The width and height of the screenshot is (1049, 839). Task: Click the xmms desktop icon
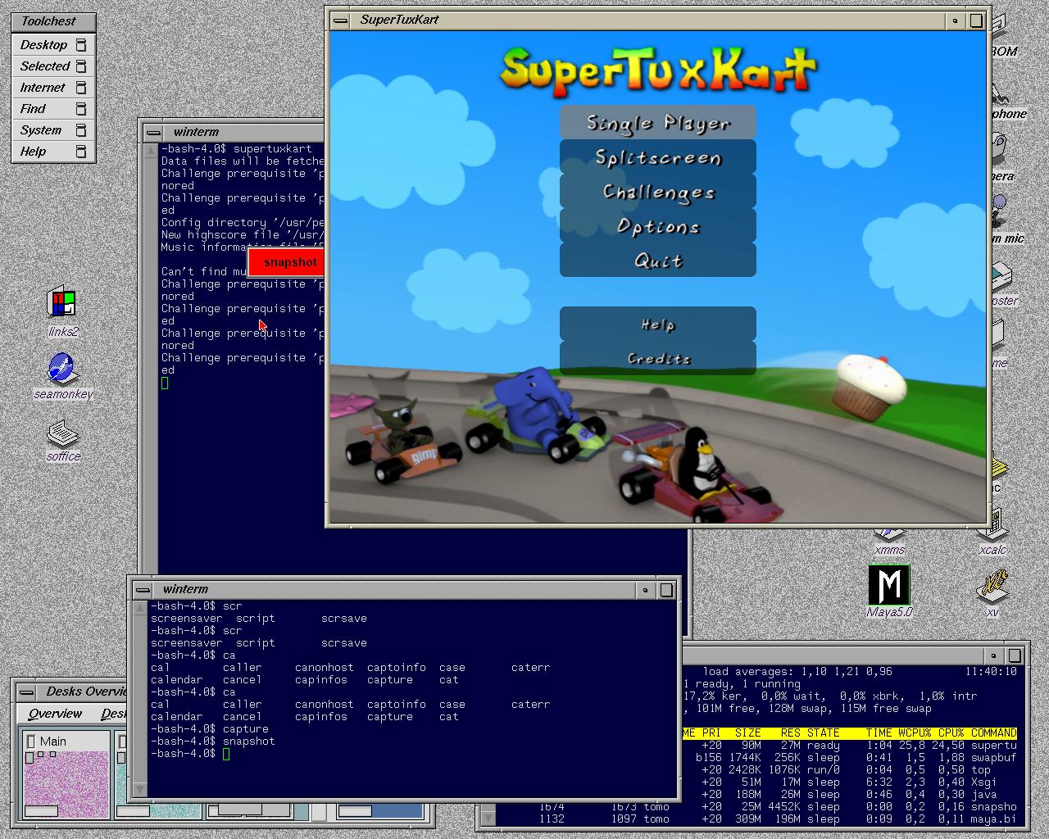click(x=890, y=550)
